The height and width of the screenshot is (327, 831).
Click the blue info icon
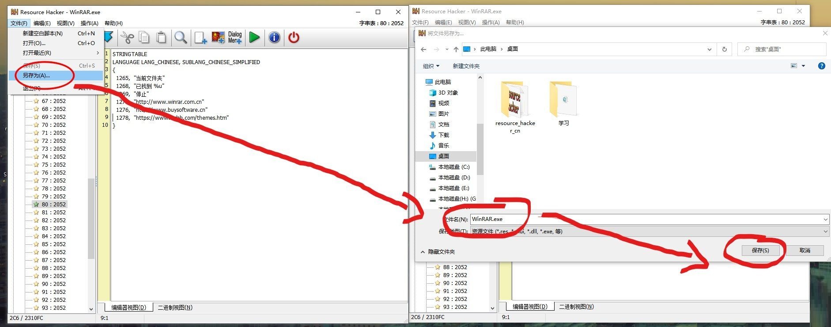(274, 38)
